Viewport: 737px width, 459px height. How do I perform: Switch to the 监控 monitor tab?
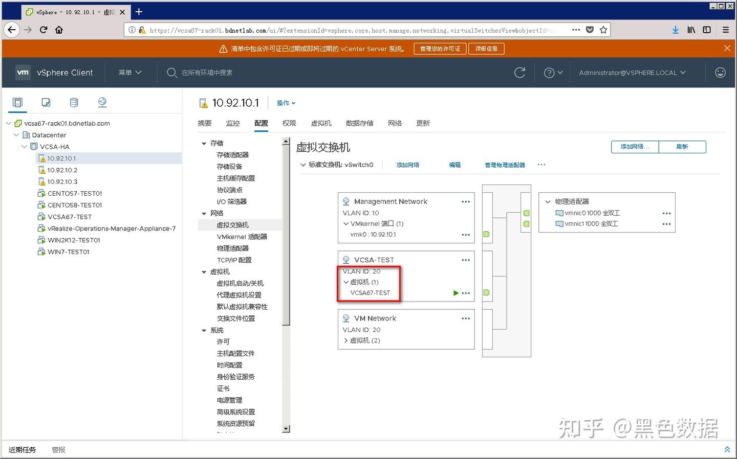coord(233,123)
